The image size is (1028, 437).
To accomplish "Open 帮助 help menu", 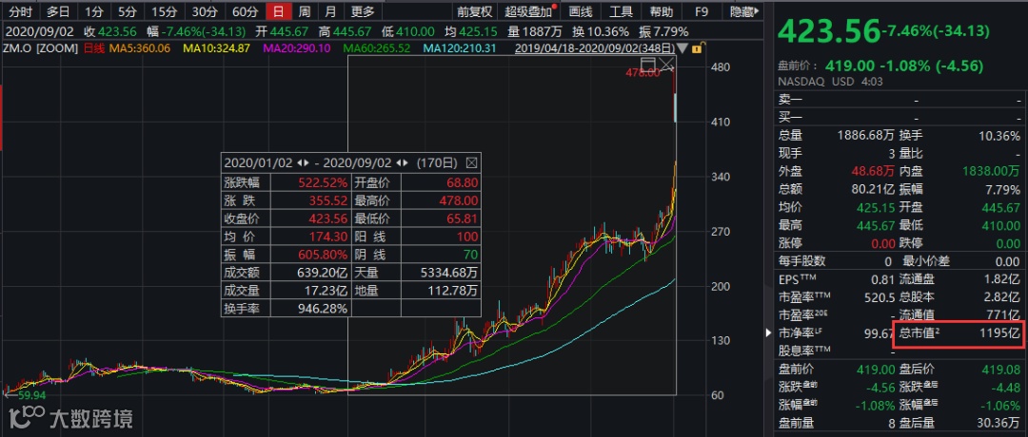I will click(661, 11).
